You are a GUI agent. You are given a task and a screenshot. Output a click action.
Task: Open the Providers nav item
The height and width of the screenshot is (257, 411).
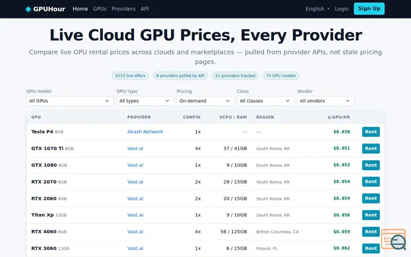coord(123,9)
